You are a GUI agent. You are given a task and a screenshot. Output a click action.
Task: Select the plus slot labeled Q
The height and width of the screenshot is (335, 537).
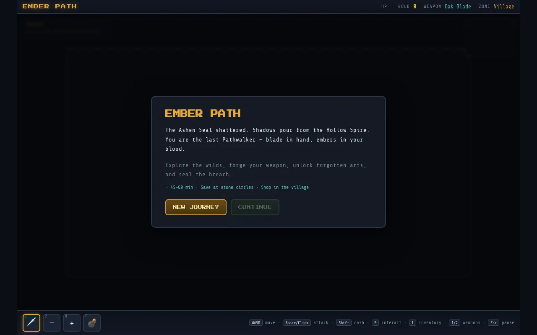coord(72,323)
